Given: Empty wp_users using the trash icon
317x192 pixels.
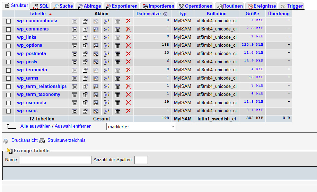Looking at the screenshot, I should 117,111.
